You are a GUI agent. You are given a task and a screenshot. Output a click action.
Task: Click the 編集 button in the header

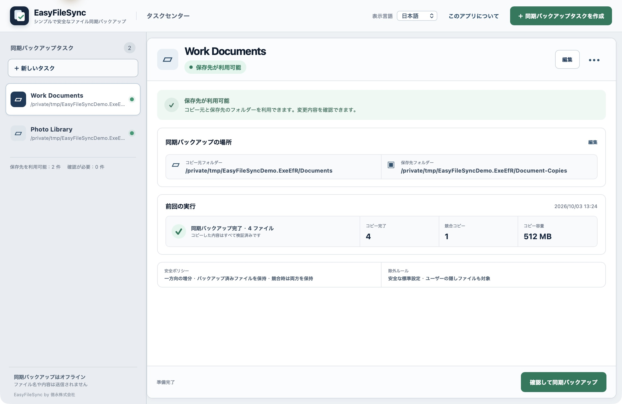[x=567, y=59]
